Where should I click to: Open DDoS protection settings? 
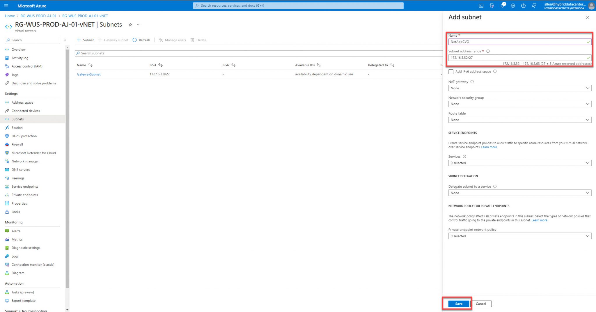[x=24, y=136]
